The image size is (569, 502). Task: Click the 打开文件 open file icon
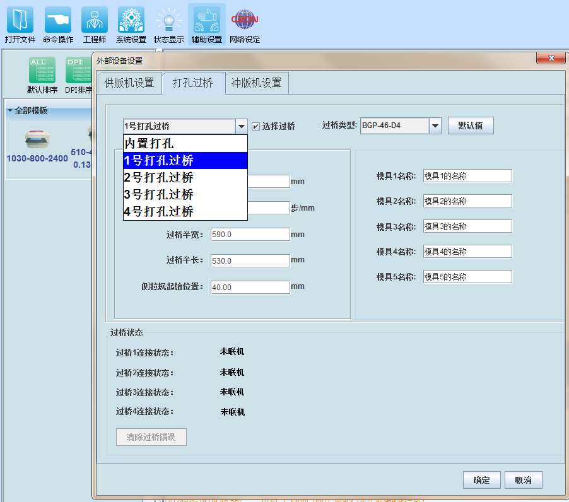click(x=20, y=20)
